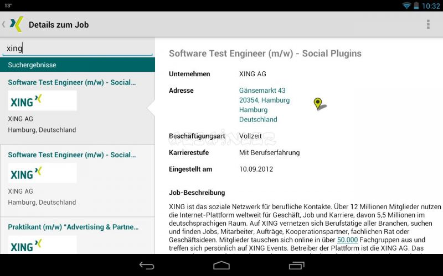Tap 'XING AG' text in first result

tap(20, 119)
